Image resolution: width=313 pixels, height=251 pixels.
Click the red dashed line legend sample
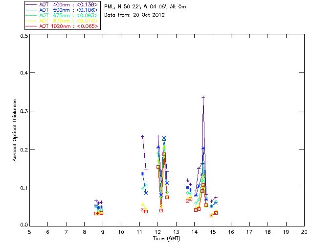pyautogui.click(x=31, y=26)
